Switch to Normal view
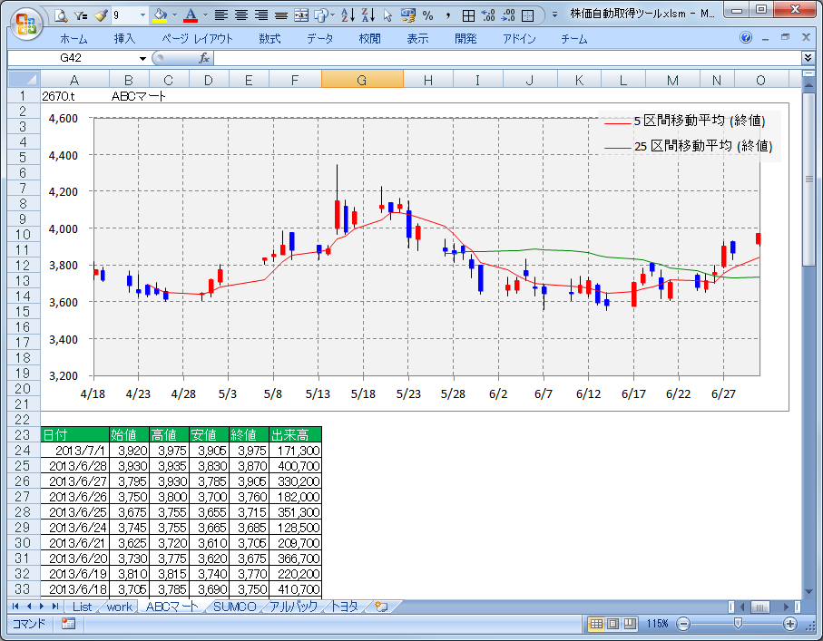 tap(596, 624)
